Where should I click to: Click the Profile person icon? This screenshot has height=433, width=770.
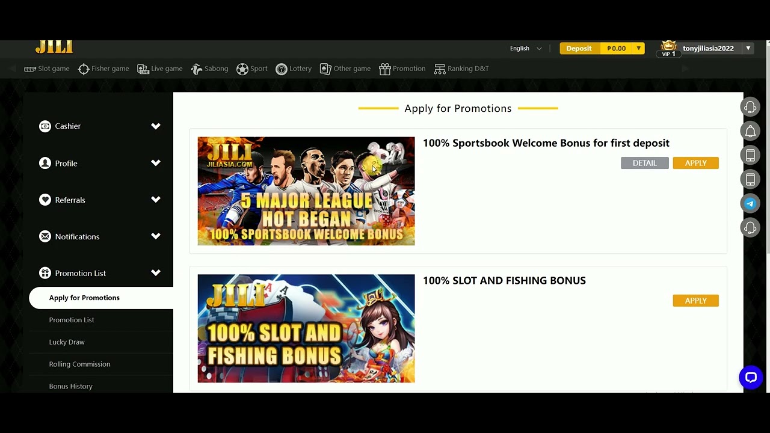coord(45,163)
